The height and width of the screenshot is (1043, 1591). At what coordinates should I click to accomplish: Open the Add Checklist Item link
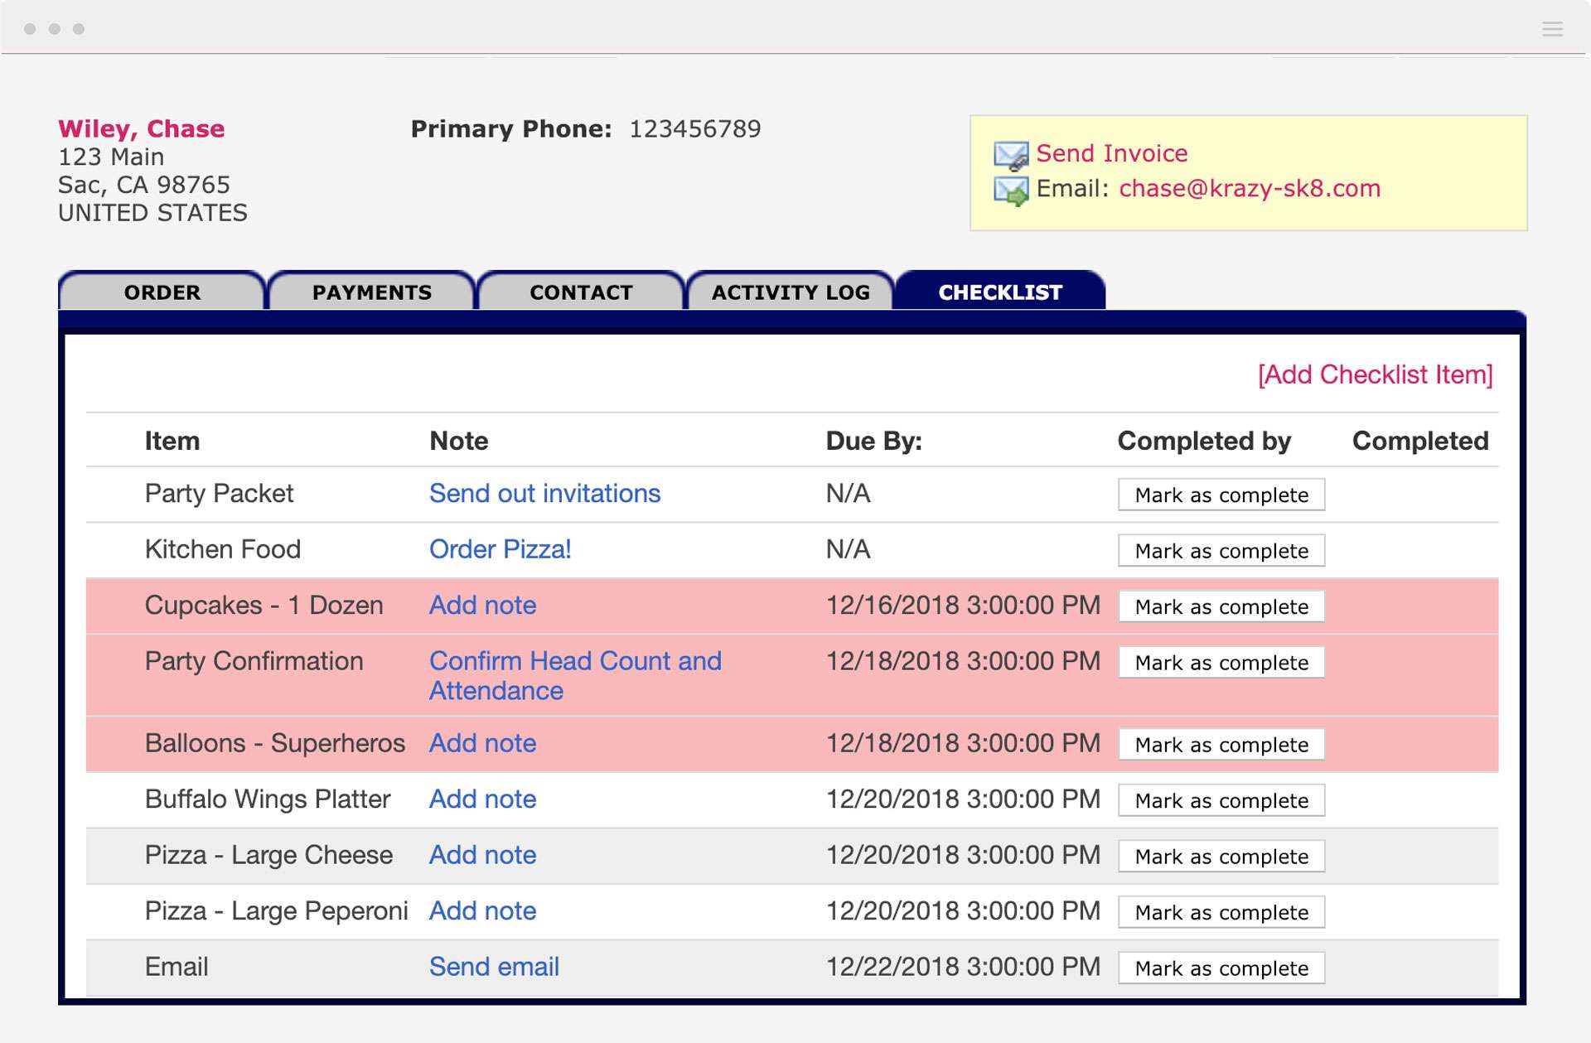(x=1374, y=374)
